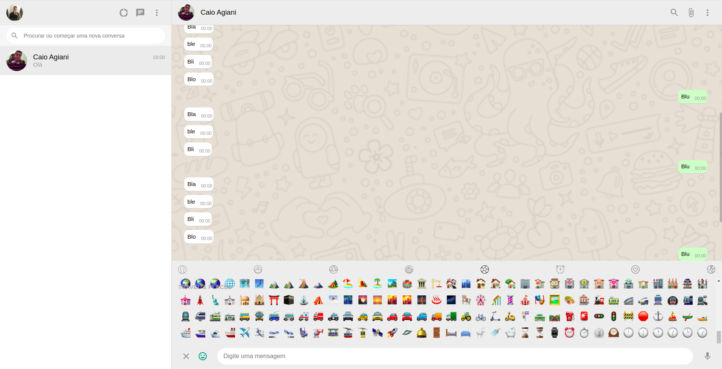
Task: Focus the 'Procurar ou começar uma nova conversa' field
Action: click(86, 36)
